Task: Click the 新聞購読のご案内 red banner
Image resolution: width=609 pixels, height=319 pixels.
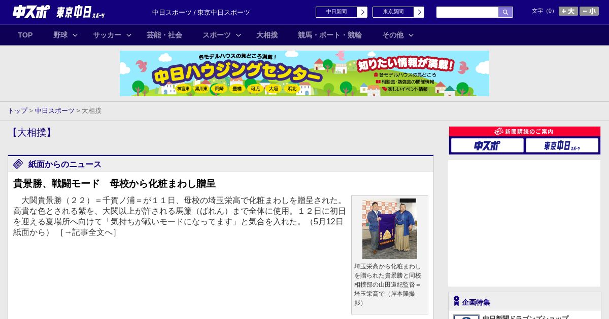Action: click(x=525, y=132)
